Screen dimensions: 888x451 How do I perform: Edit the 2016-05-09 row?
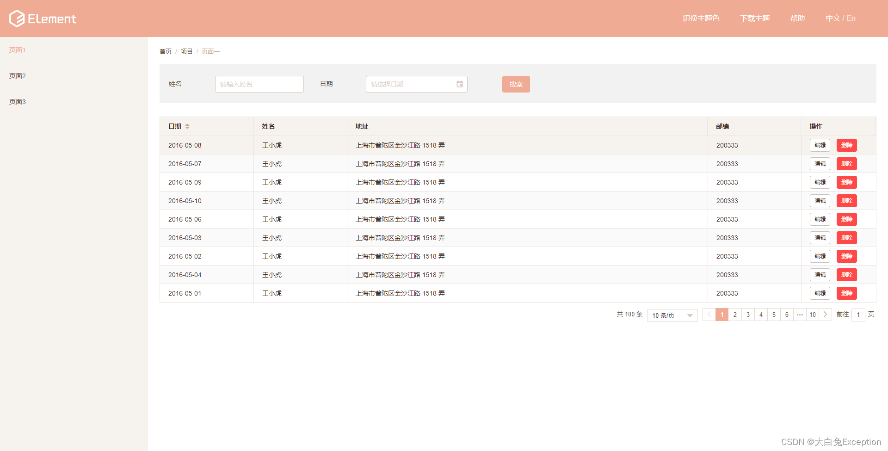(x=820, y=182)
